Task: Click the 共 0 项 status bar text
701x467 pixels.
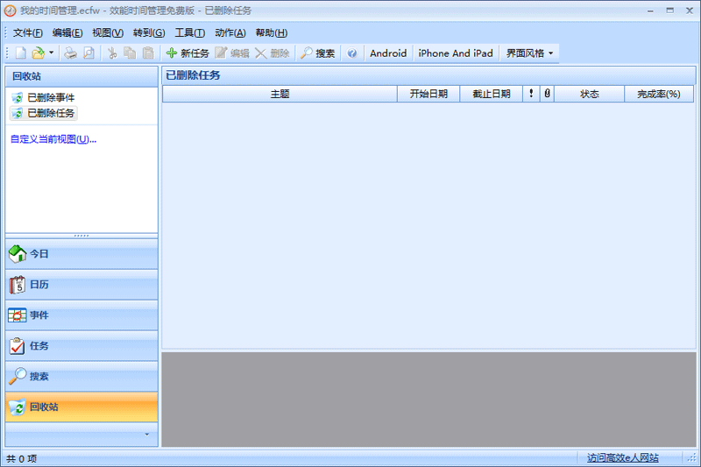Action: 21,458
